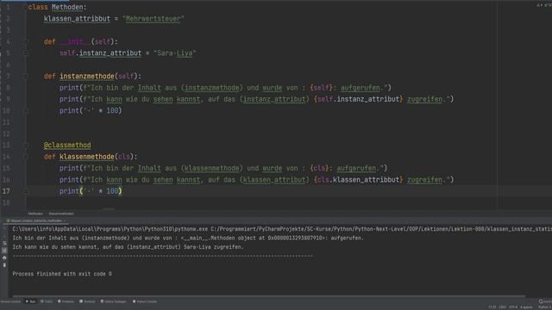
Task: Open the Event Log in status bar
Action: click(x=545, y=301)
